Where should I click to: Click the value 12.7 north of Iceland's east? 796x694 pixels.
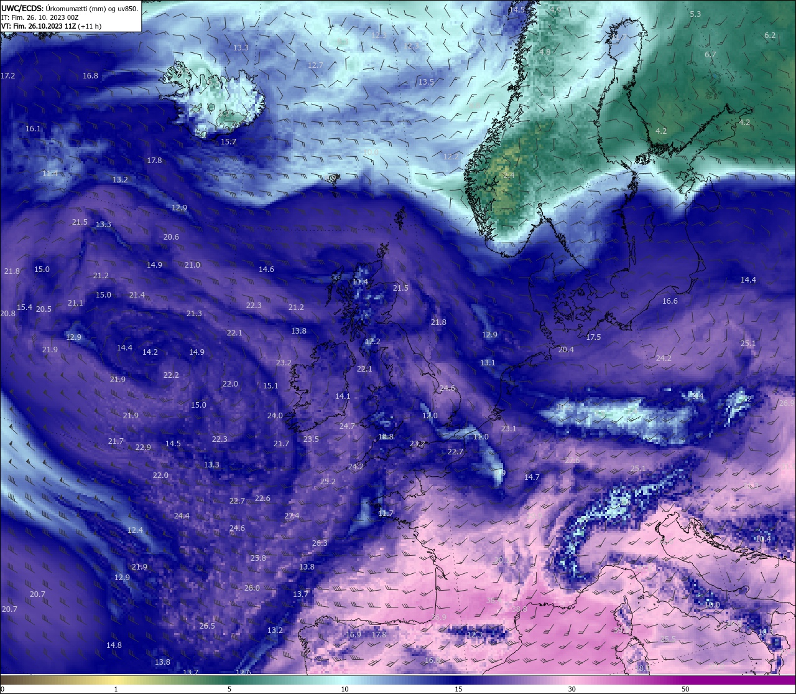pyautogui.click(x=315, y=65)
